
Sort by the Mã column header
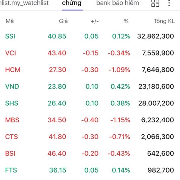point(10,21)
